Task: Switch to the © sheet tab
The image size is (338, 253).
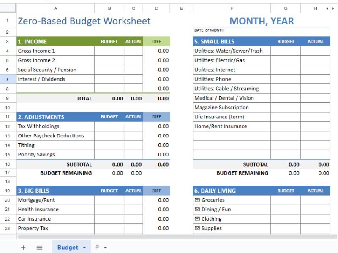Action: 97,247
